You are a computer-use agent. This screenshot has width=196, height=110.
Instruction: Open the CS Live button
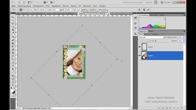point(166,2)
